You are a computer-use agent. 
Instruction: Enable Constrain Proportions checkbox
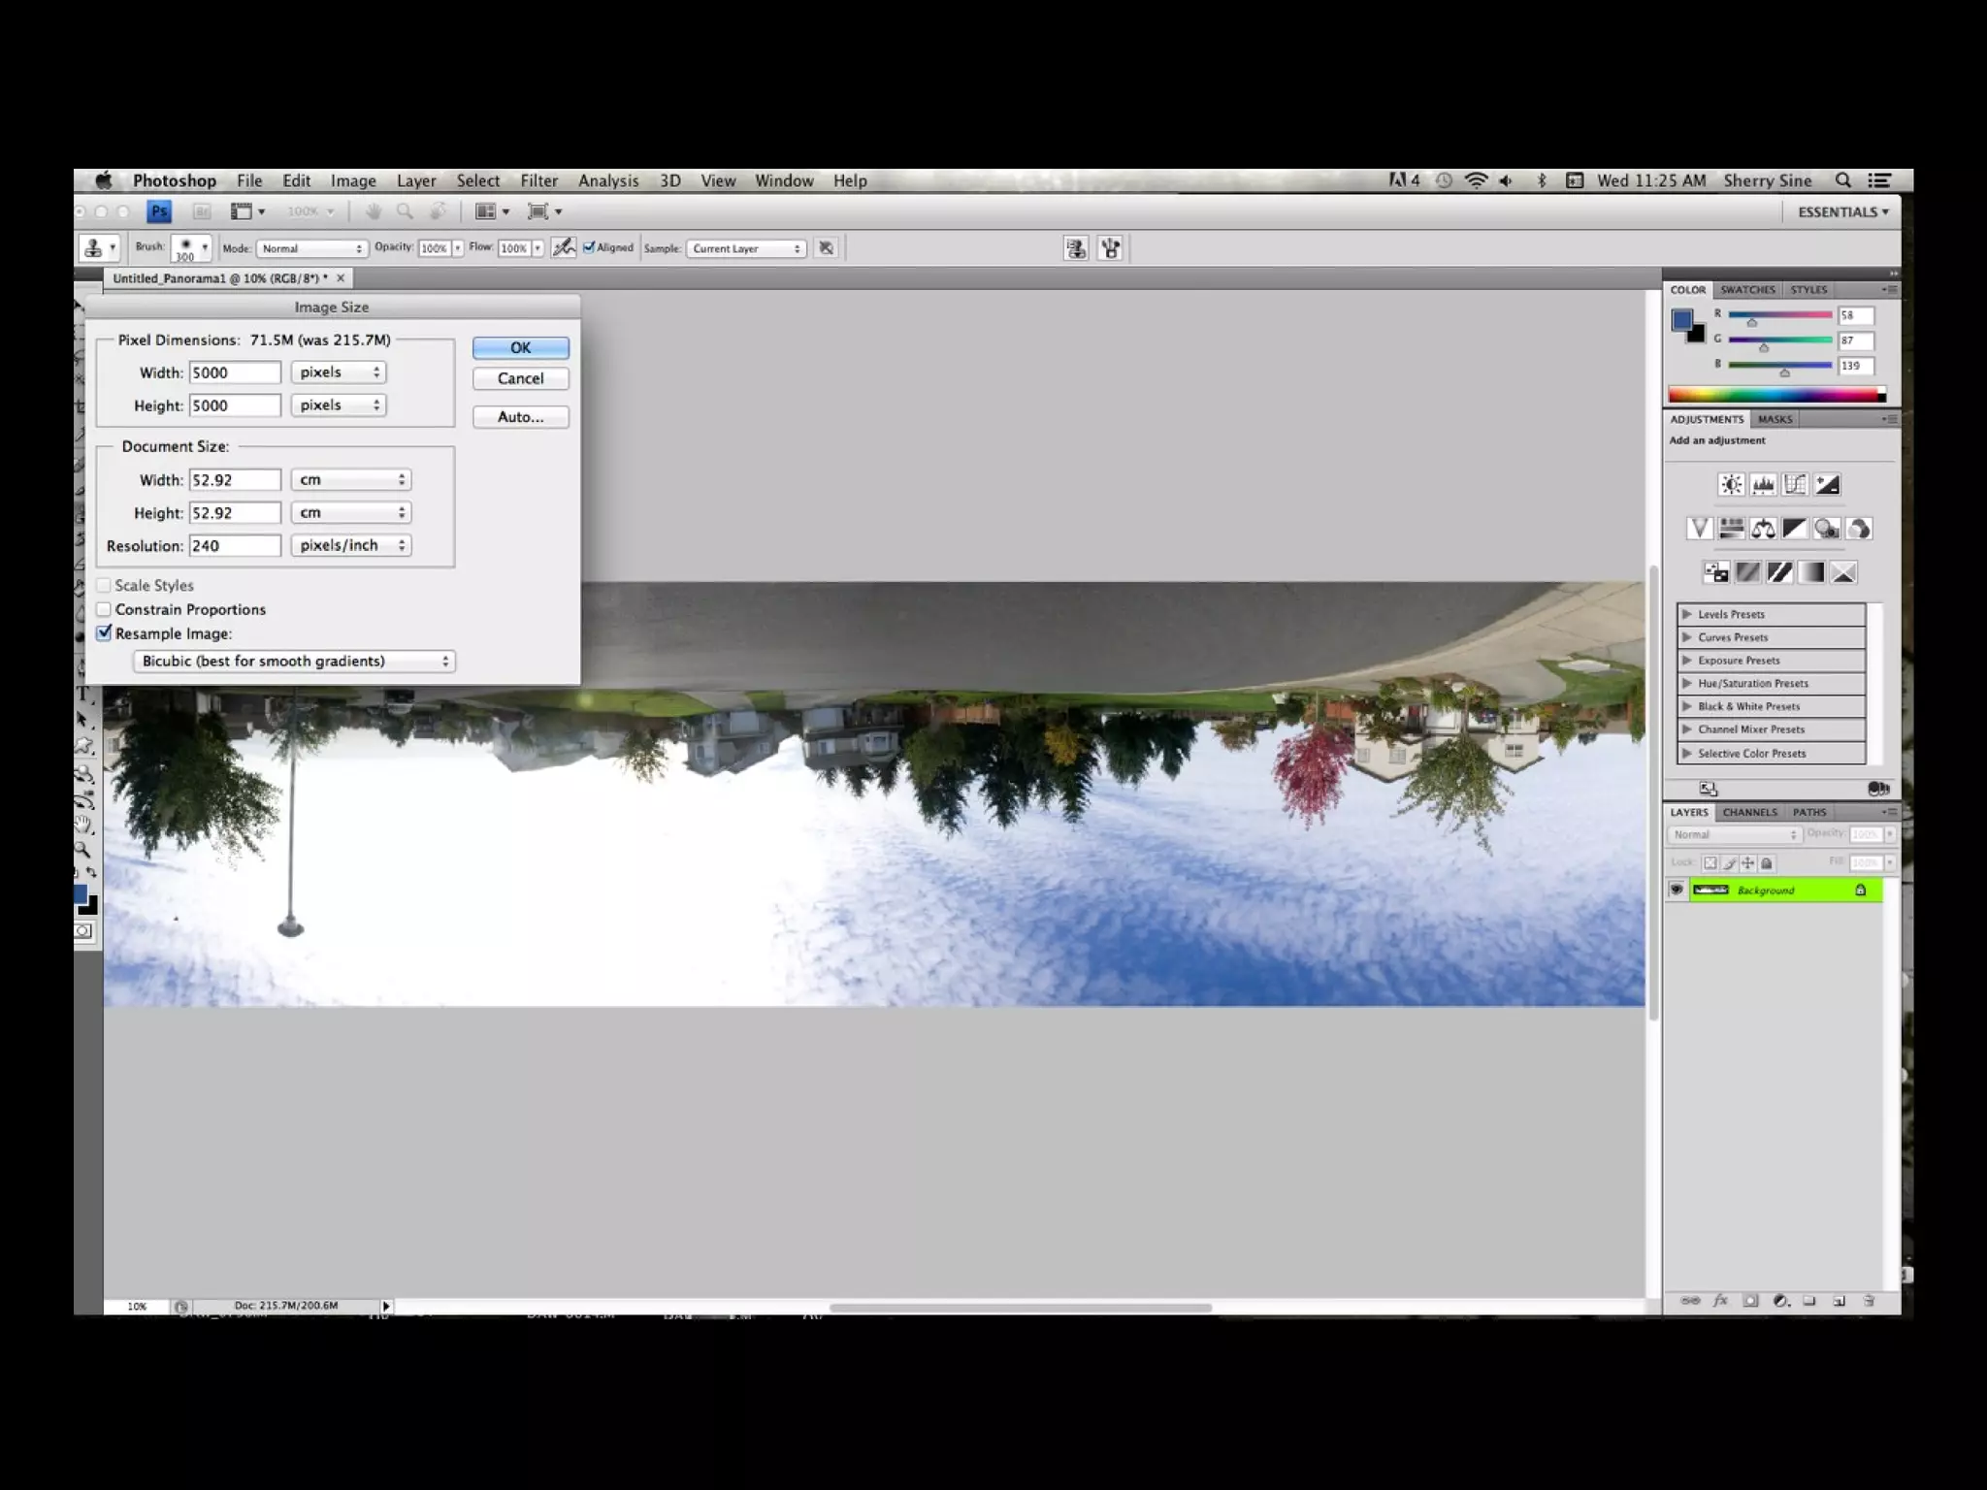tap(105, 609)
